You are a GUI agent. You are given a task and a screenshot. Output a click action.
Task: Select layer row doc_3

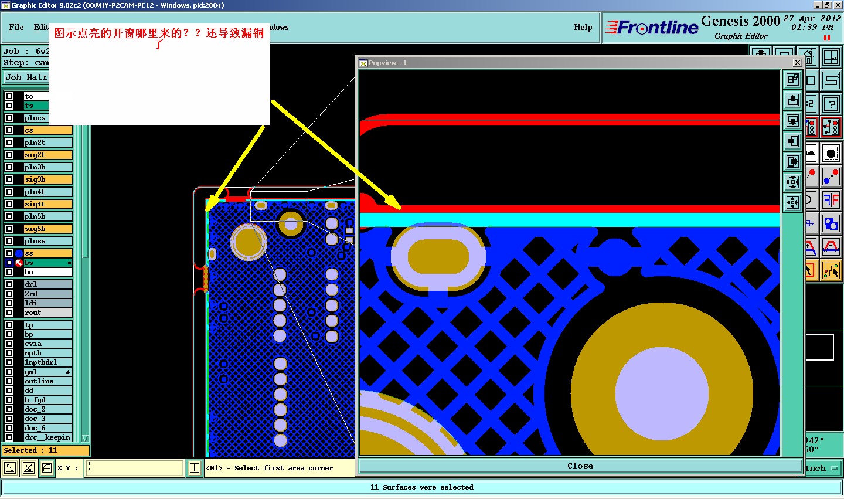47,419
